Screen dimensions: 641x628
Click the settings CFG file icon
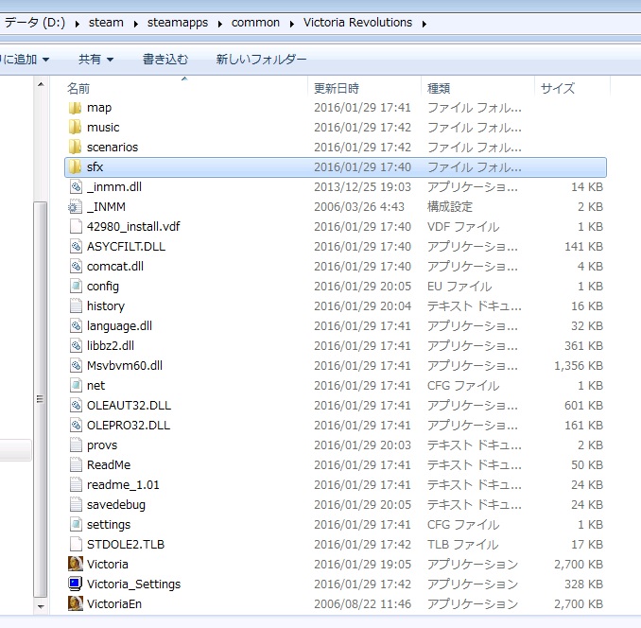pos(76,525)
